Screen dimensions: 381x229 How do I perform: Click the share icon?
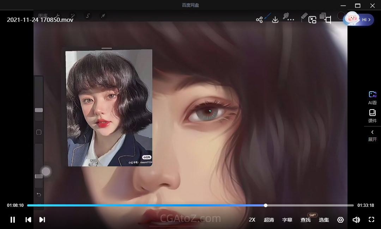[259, 20]
